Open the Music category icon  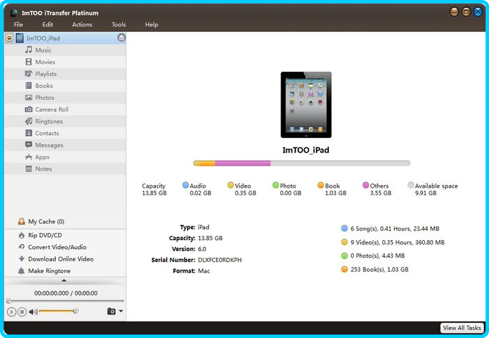(x=29, y=50)
